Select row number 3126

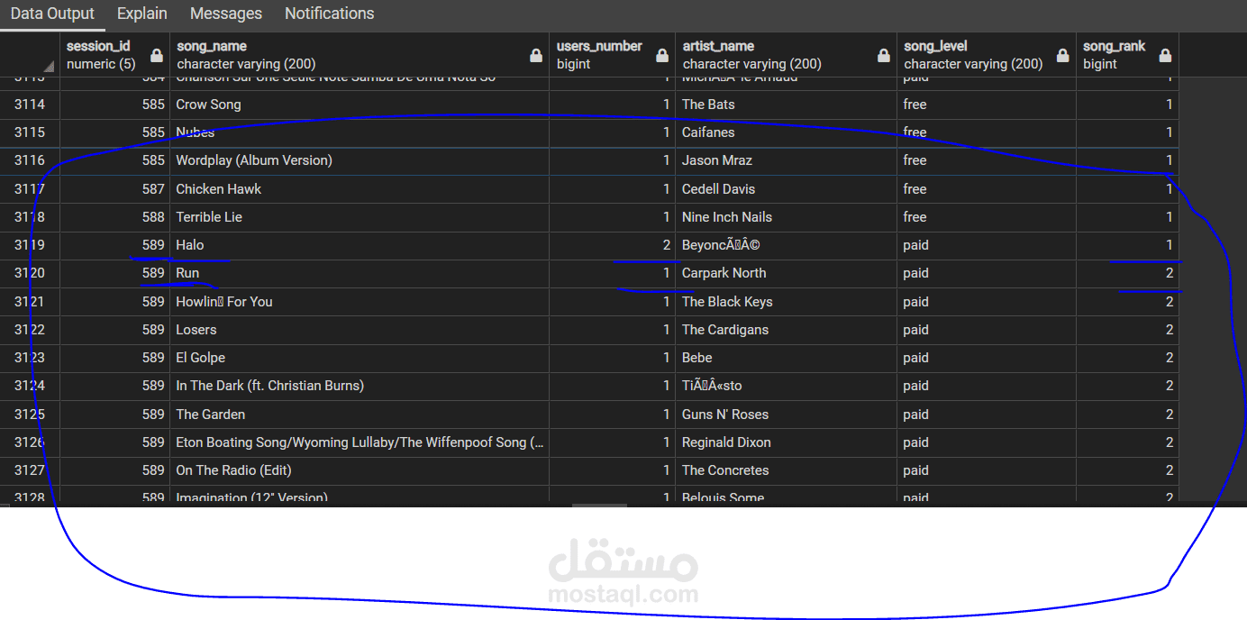[x=30, y=442]
